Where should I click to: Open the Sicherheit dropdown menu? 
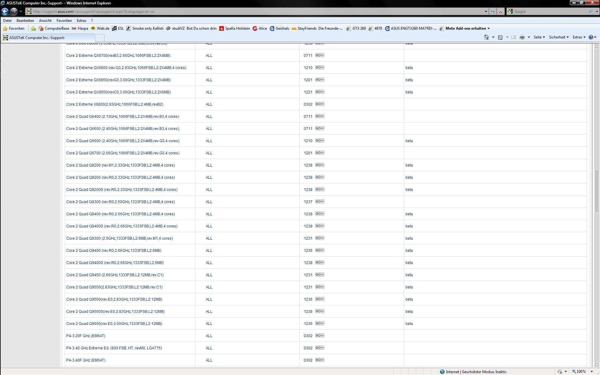pos(559,37)
